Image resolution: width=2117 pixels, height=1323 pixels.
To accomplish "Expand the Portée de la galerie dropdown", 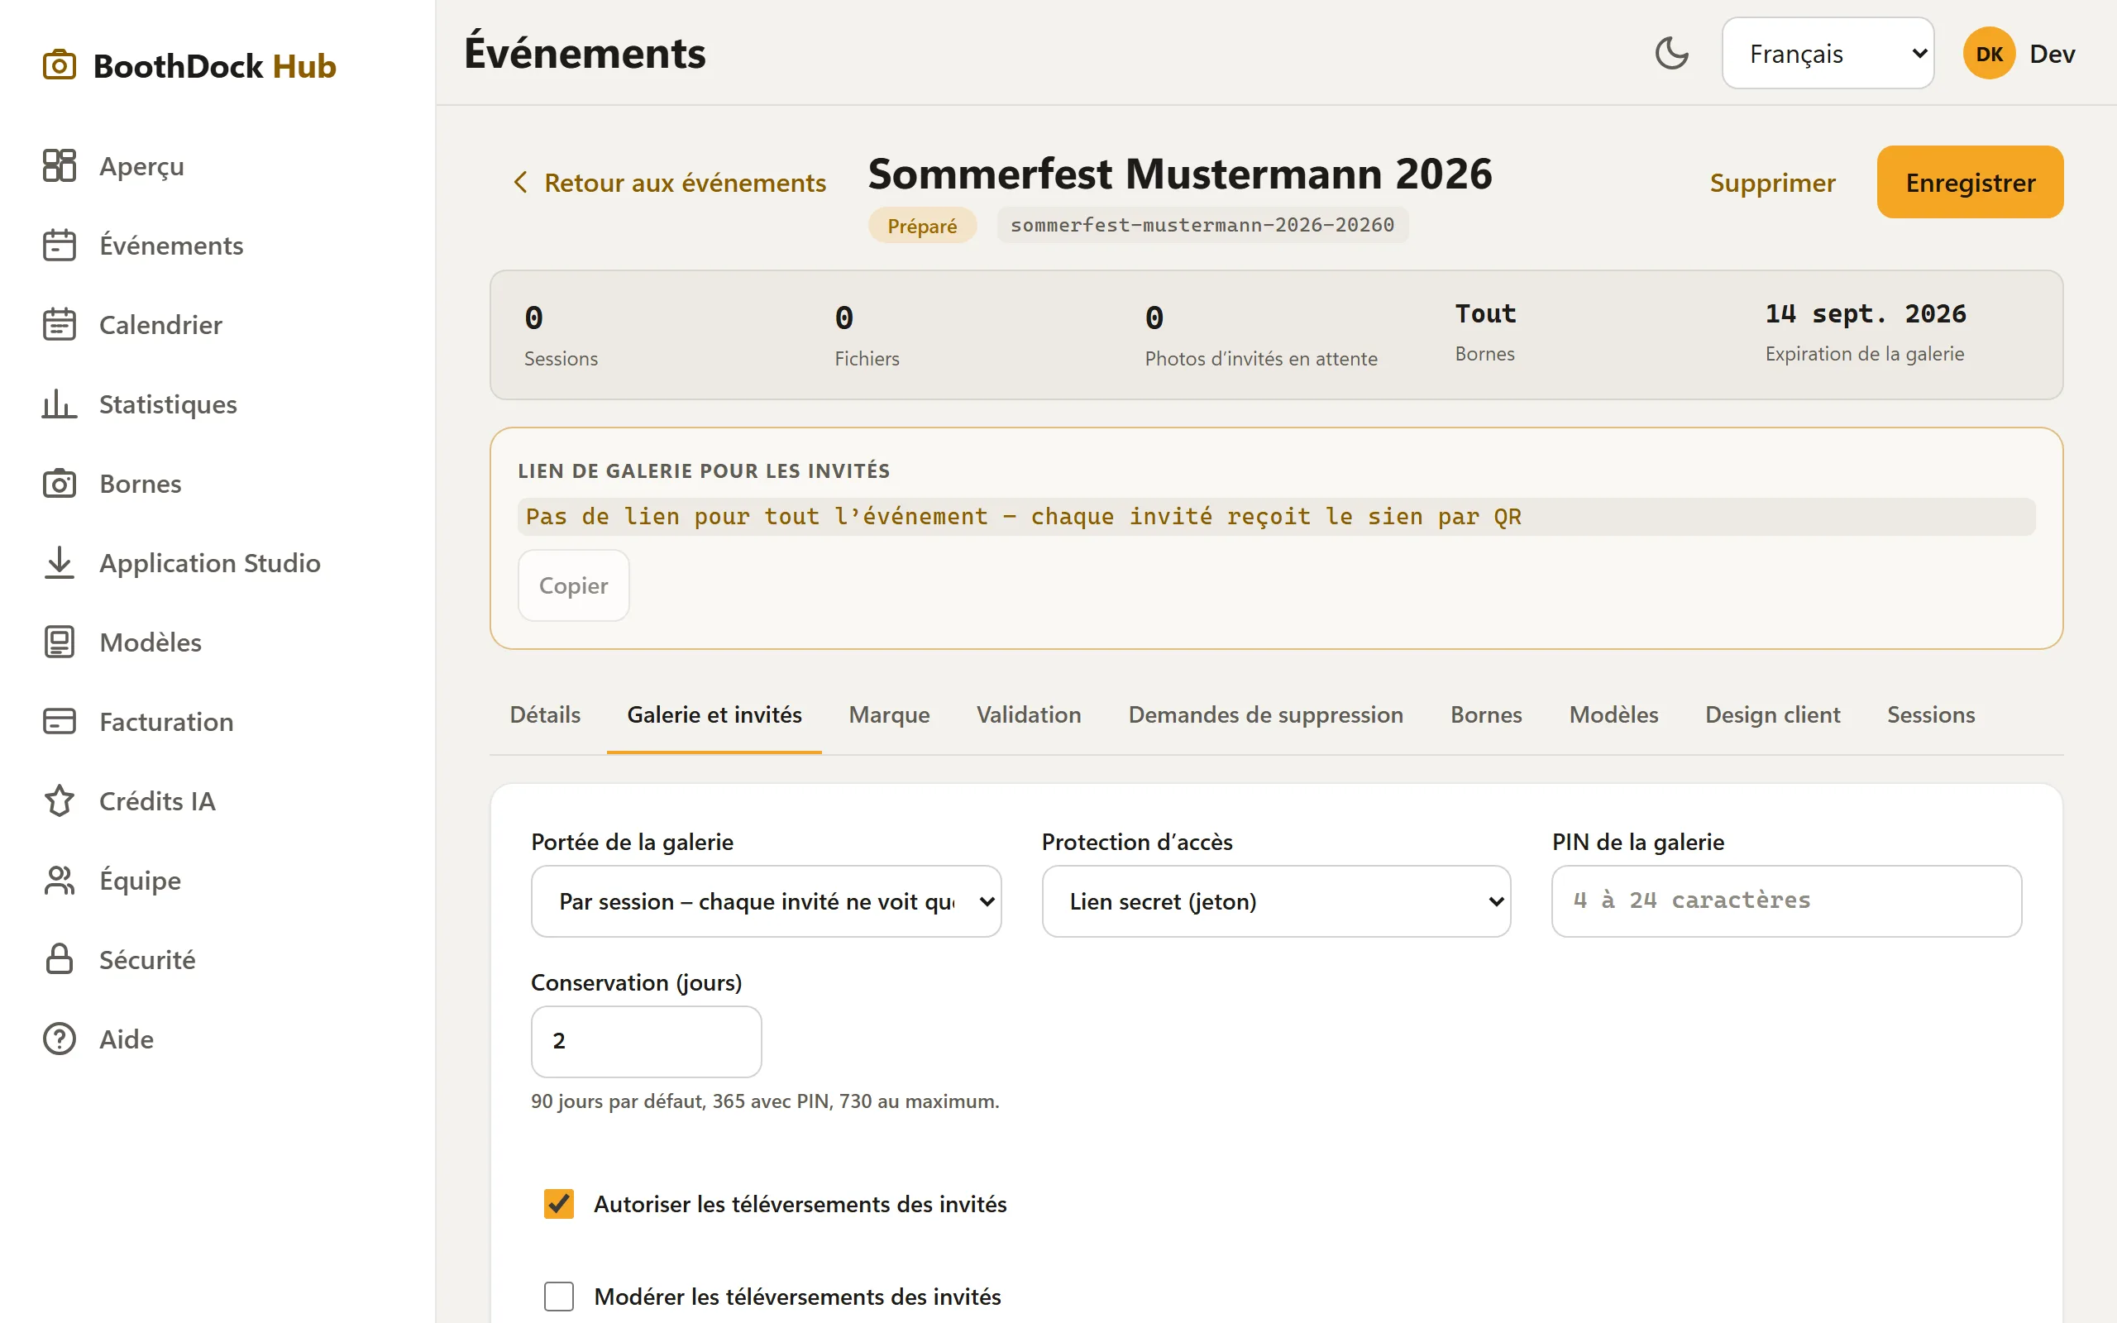I will click(766, 901).
